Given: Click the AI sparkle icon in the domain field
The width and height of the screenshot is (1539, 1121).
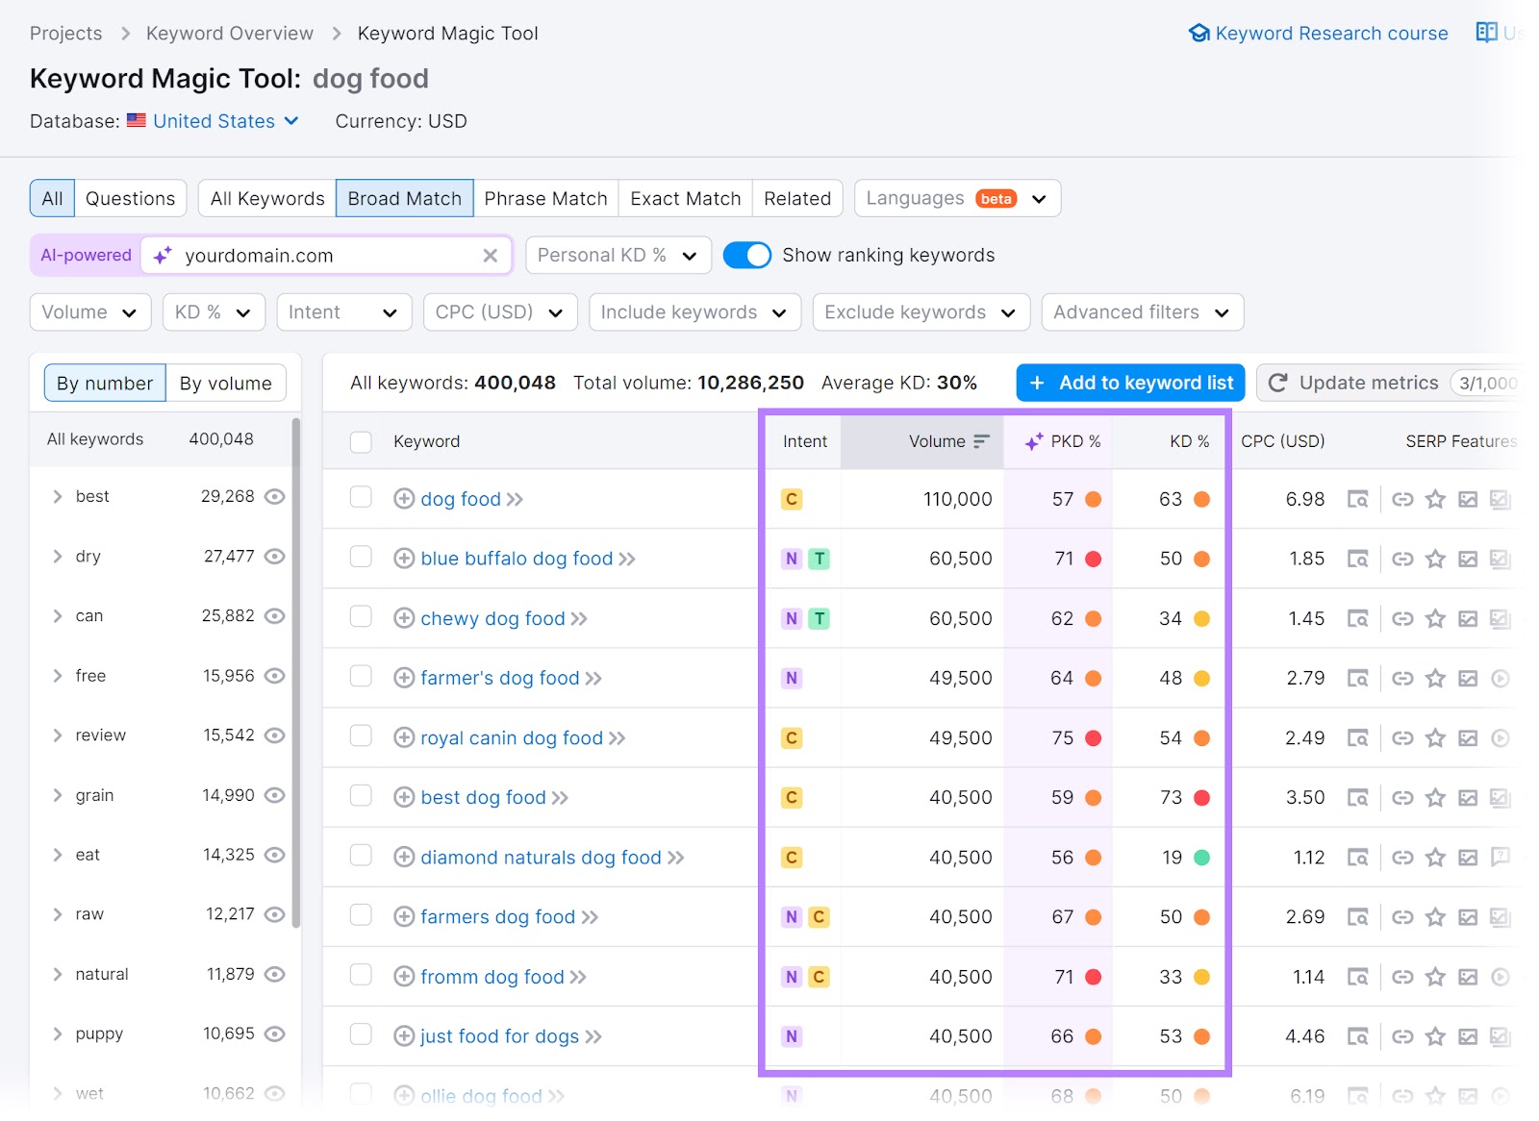Looking at the screenshot, I should click(x=162, y=255).
